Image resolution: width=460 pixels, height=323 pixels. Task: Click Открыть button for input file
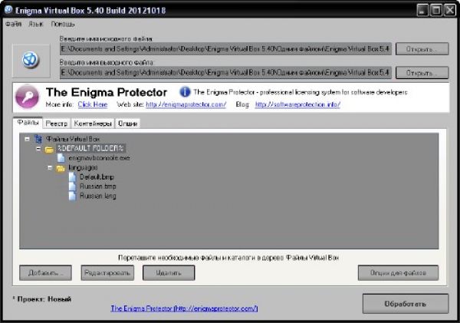[x=422, y=49]
